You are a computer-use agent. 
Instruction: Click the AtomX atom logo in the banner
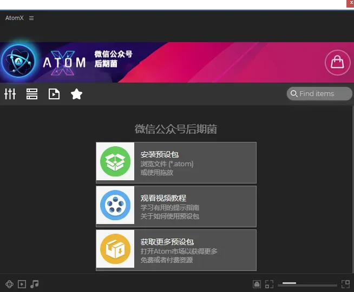point(19,61)
